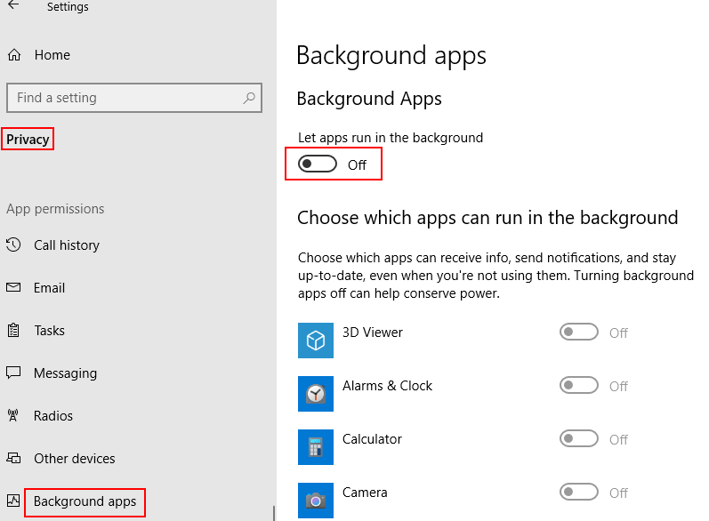Click the Background apps chart icon
Image resolution: width=709 pixels, height=521 pixels.
pyautogui.click(x=13, y=501)
